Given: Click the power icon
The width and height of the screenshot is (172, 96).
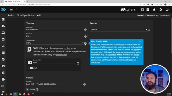Looking at the screenshot, I should click(167, 10).
